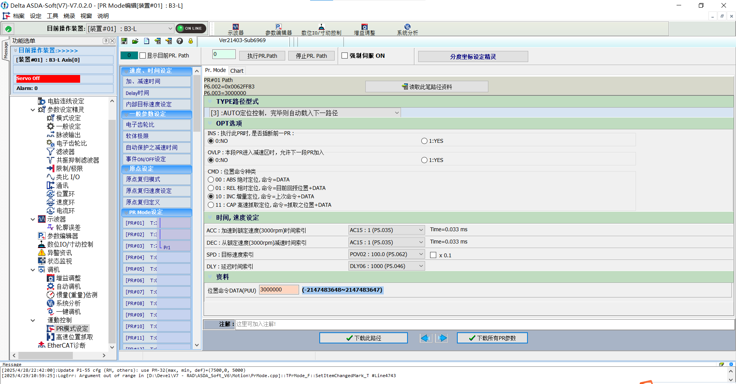Click the padlock icon on the toolbar
The width and height of the screenshot is (736, 384).
pyautogui.click(x=191, y=41)
